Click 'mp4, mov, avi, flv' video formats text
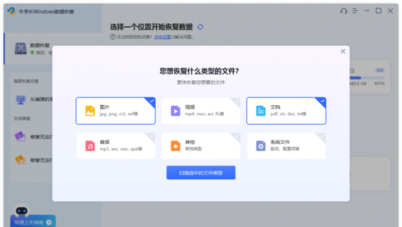This screenshot has width=402, height=227. [x=205, y=113]
